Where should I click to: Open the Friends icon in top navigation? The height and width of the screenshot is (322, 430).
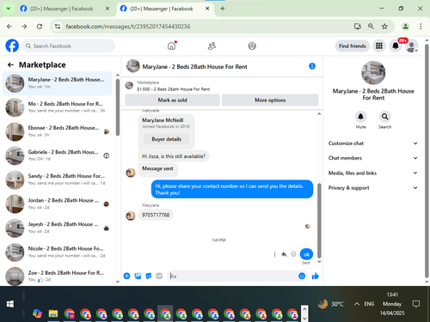(x=212, y=46)
